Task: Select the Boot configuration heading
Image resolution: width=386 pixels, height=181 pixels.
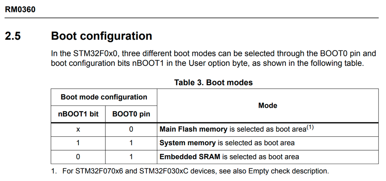Action: pos(101,36)
